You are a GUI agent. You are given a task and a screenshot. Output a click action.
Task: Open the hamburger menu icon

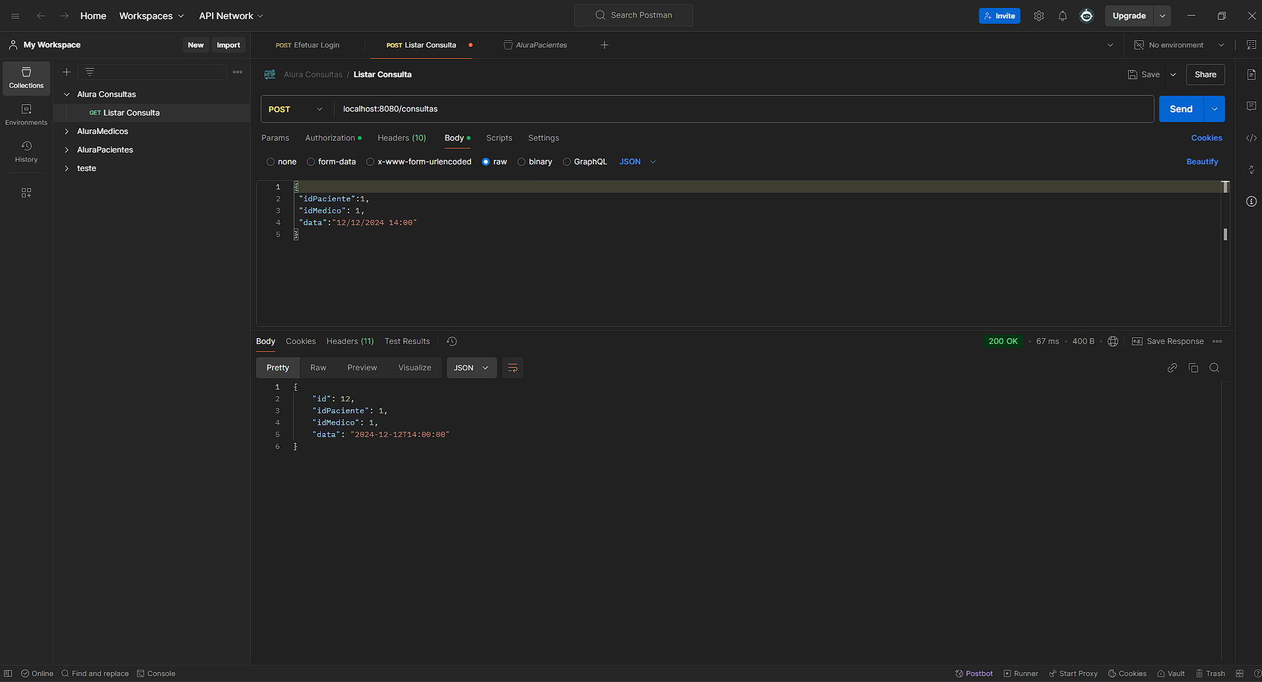(x=15, y=16)
